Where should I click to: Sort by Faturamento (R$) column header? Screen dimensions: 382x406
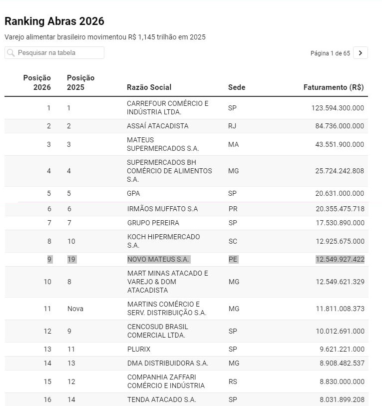pos(333,87)
